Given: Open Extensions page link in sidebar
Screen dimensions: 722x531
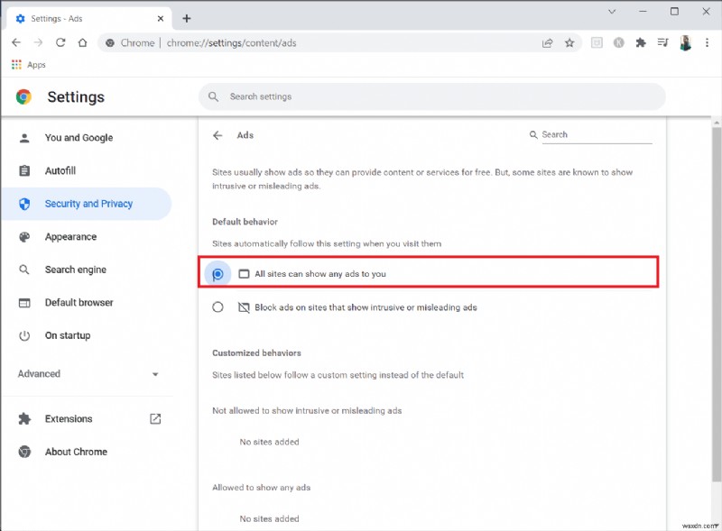Looking at the screenshot, I should (69, 419).
